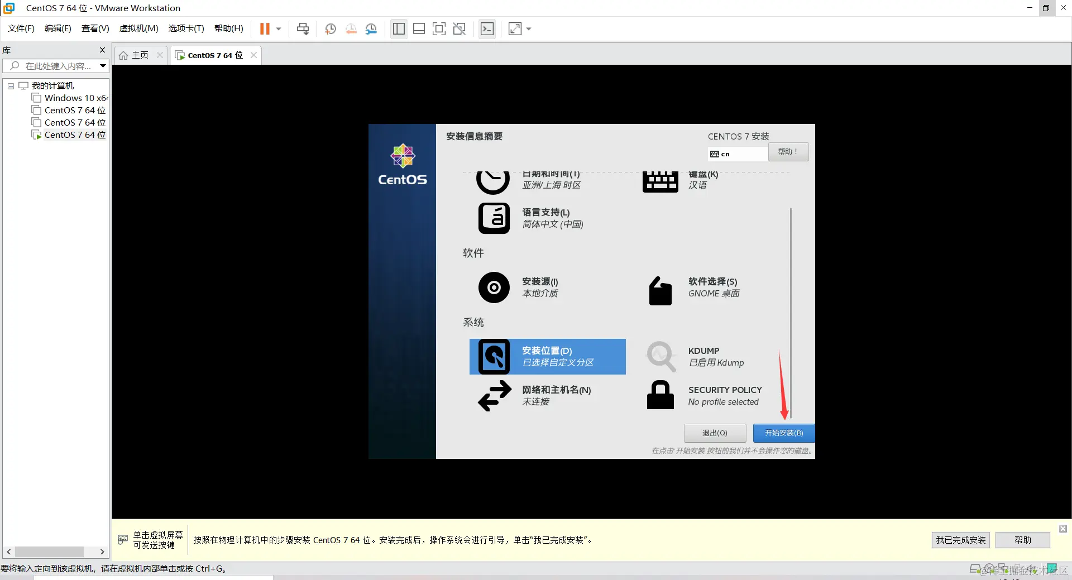Image resolution: width=1072 pixels, height=580 pixels.
Task: Click the installer 帮助! button
Action: pos(788,152)
